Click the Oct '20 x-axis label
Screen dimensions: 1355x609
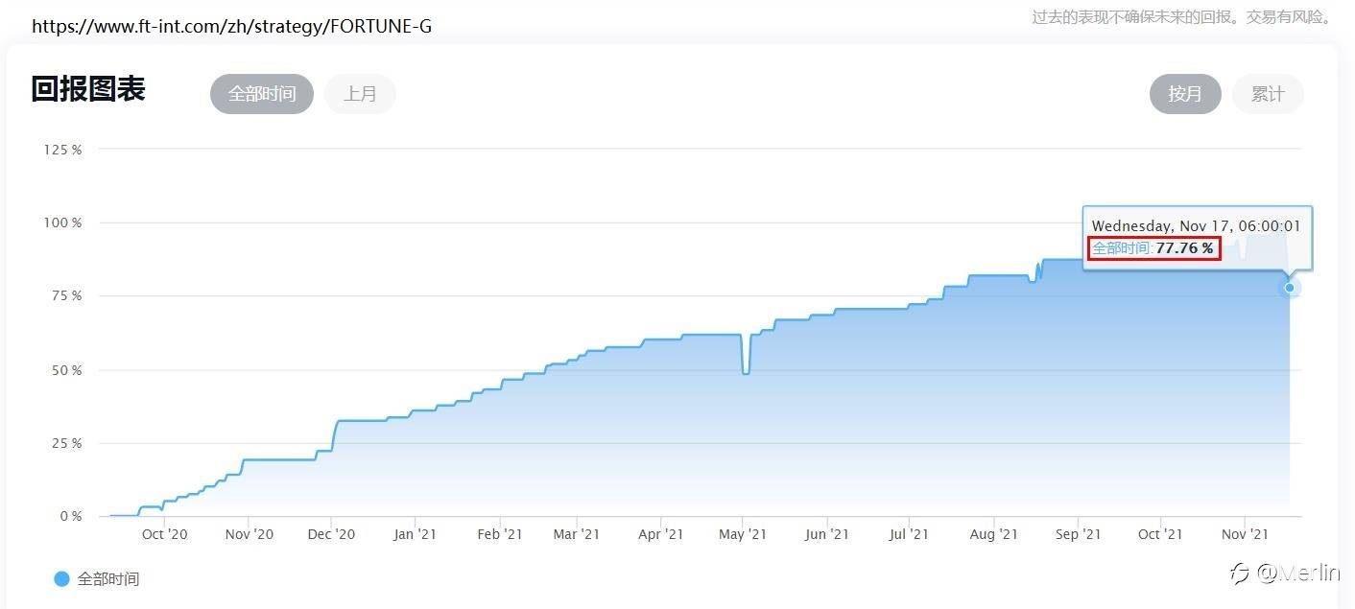[x=165, y=534]
